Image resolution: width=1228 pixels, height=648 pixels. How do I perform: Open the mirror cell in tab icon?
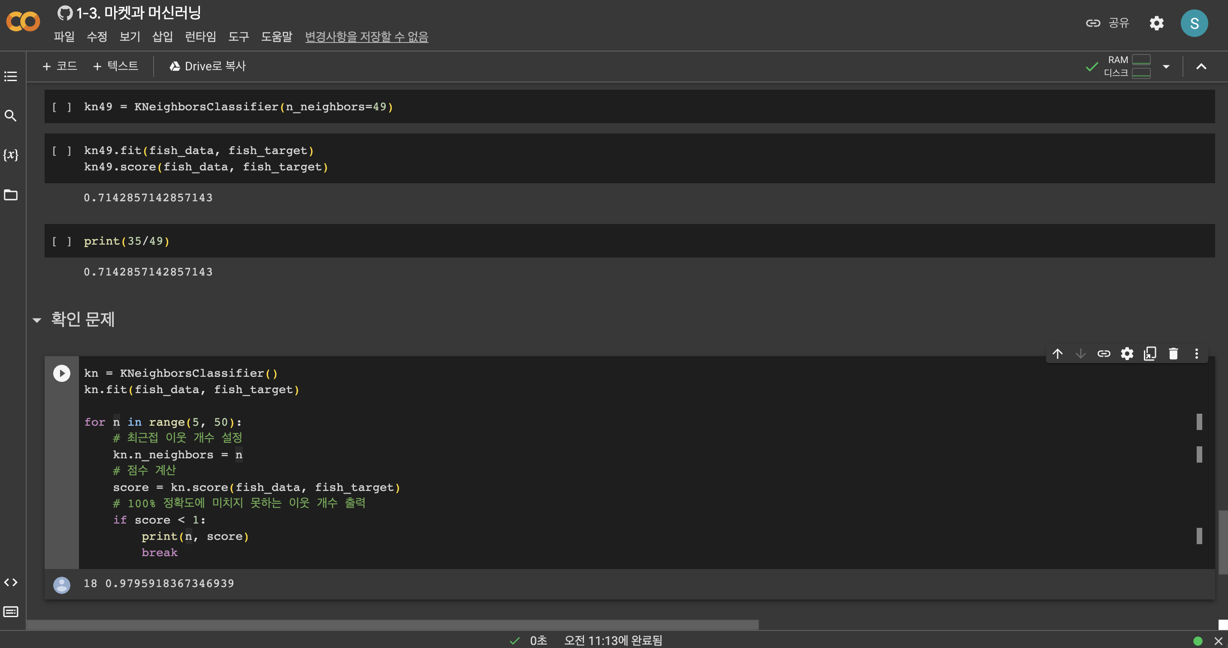(1150, 353)
